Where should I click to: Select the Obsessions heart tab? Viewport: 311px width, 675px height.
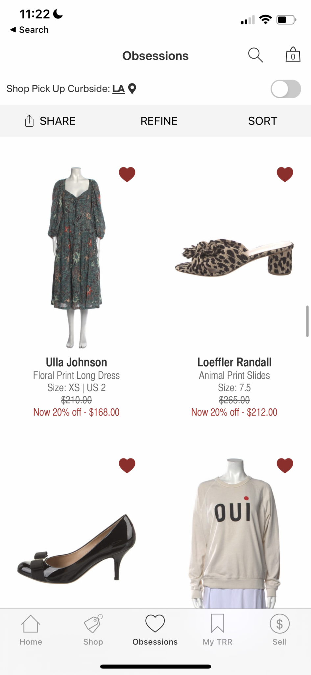(x=155, y=630)
